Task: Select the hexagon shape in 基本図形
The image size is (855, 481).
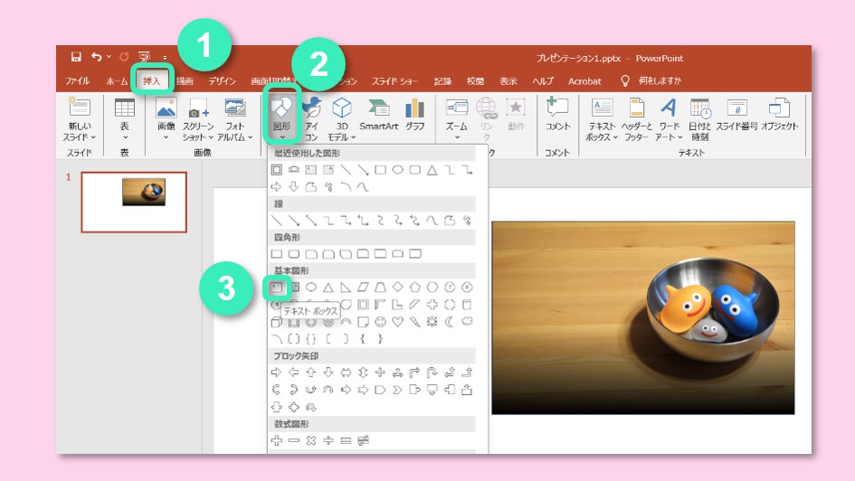Action: click(432, 288)
